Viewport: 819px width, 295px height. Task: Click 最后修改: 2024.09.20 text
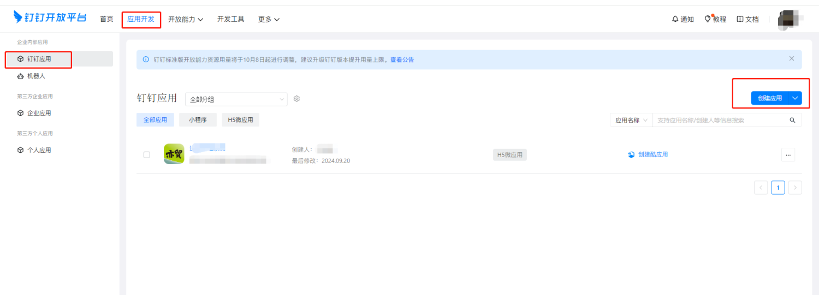[321, 161]
